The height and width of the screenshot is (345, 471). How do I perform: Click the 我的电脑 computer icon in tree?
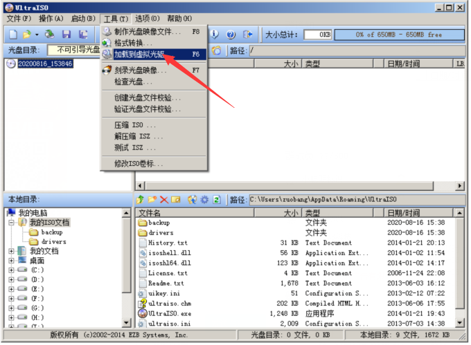click(x=11, y=212)
